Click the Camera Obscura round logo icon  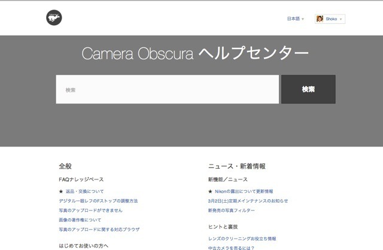[54, 17]
